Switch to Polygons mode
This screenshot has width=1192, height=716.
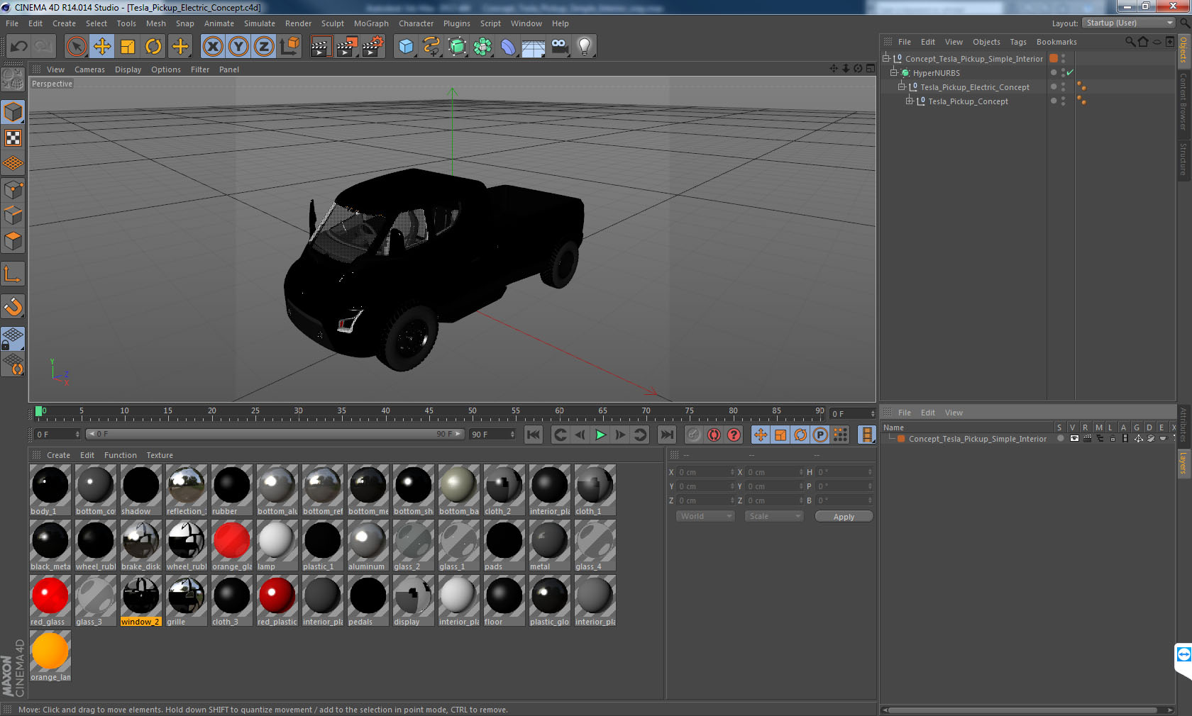(x=13, y=241)
